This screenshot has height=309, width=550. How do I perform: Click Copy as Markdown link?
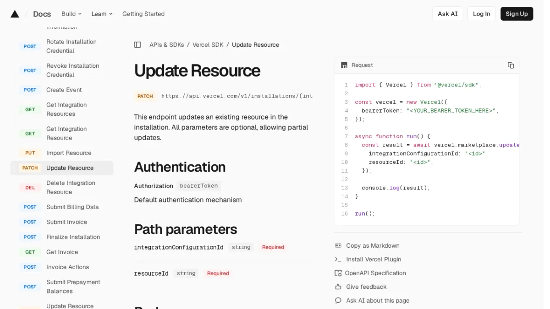(373, 246)
